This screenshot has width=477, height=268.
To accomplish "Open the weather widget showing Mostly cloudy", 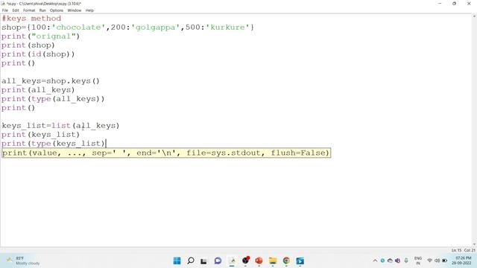I will coord(23,261).
